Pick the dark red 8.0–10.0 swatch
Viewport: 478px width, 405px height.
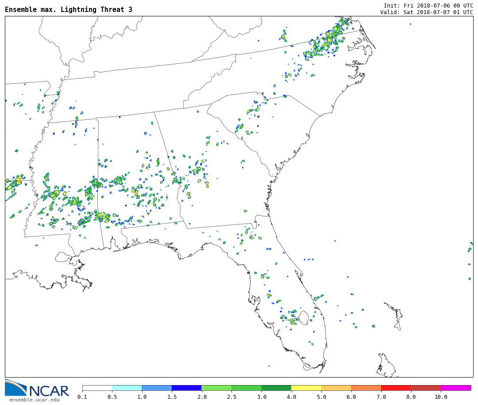425,388
